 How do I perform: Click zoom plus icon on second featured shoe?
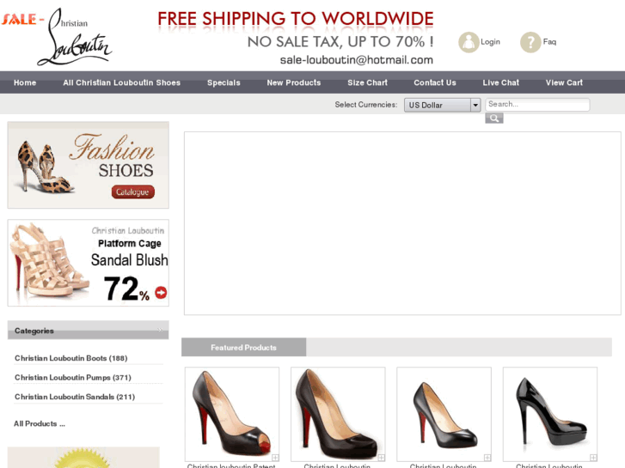[381, 457]
